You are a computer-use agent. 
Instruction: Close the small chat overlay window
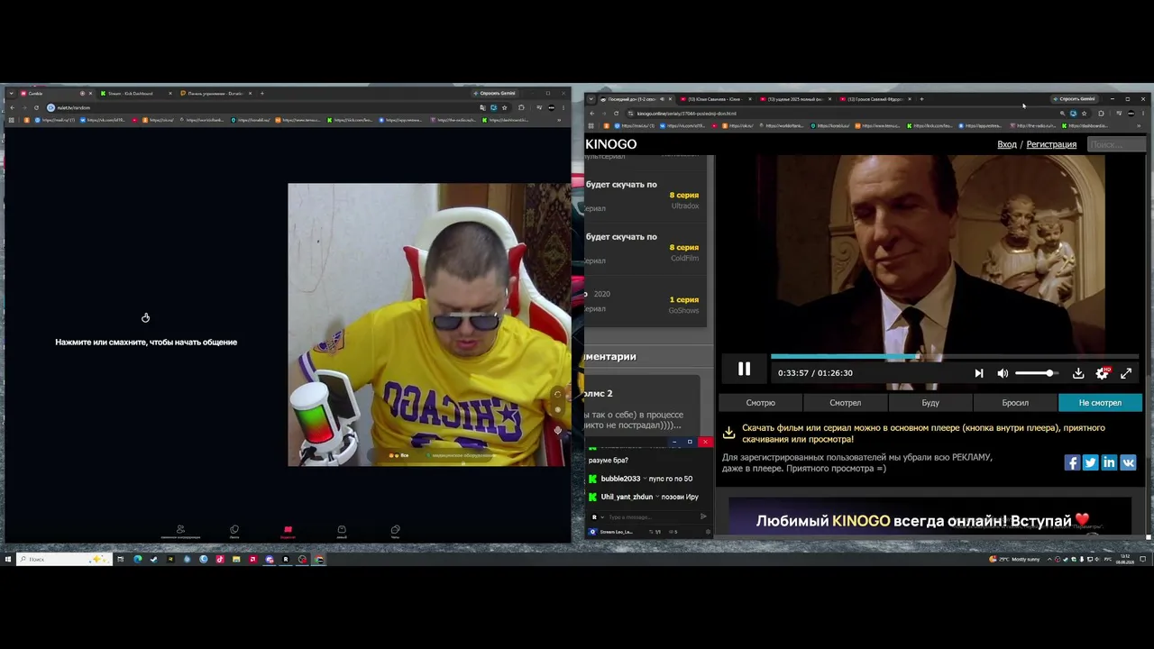(705, 442)
